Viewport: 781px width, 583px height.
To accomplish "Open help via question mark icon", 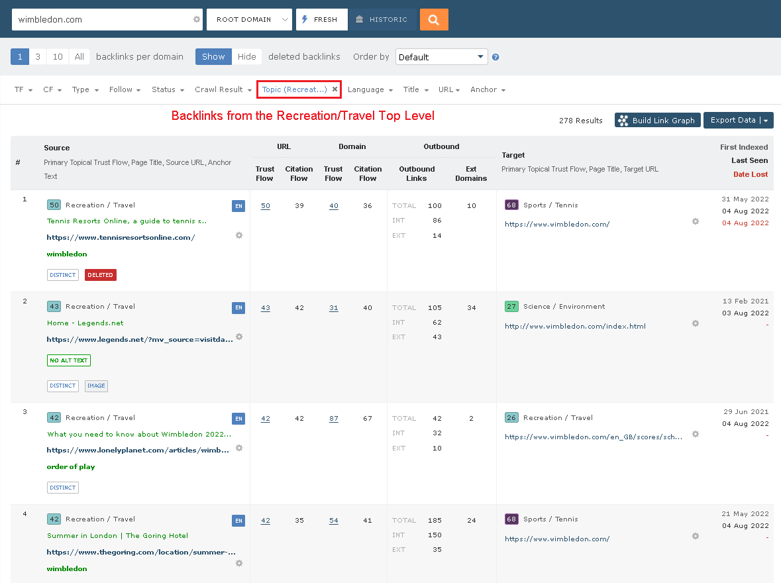I will point(495,57).
